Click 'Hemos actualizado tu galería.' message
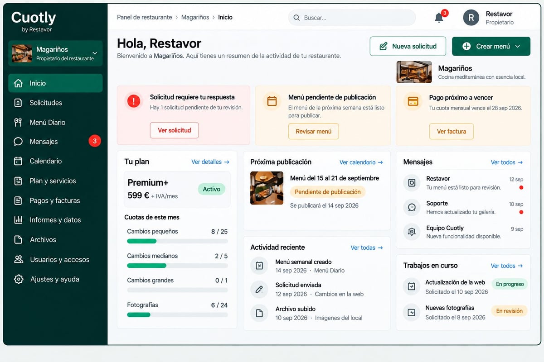Screen dimensions: 544x362 click(x=461, y=212)
